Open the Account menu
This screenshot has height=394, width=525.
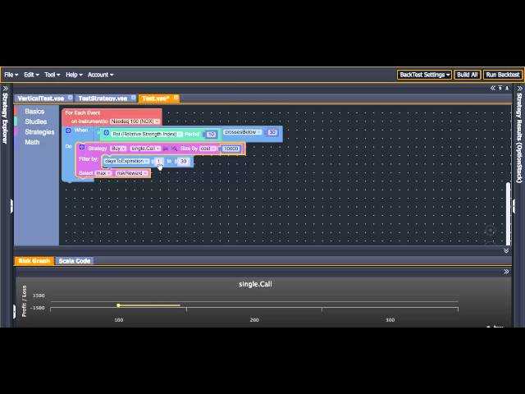(x=100, y=75)
